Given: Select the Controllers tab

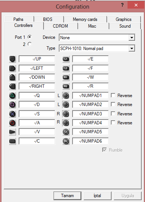Looking at the screenshot, I should (x=24, y=25).
